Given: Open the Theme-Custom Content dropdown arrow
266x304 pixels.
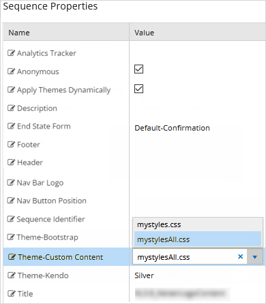Looking at the screenshot, I should click(x=255, y=257).
